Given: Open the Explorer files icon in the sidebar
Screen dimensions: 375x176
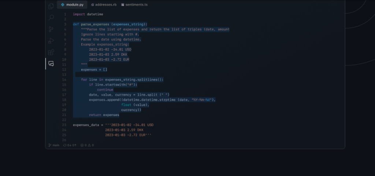Looking at the screenshot, I should point(51,6).
